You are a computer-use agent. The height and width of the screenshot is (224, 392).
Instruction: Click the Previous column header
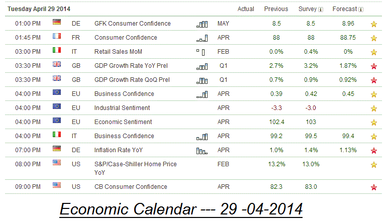point(276,9)
